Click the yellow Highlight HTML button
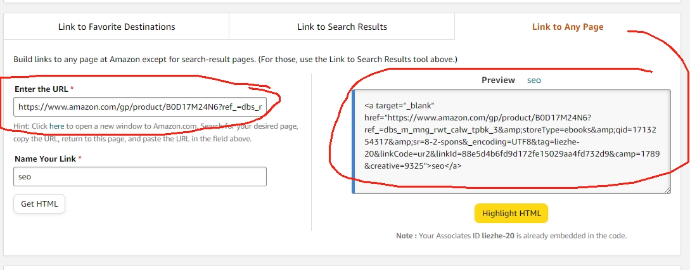The width and height of the screenshot is (690, 270). coord(511,213)
